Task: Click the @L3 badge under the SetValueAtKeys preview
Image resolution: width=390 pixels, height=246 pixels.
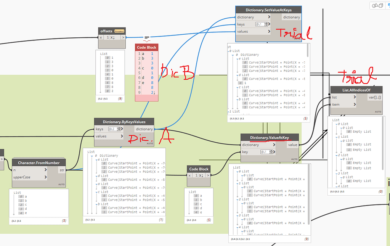Action: point(231,118)
